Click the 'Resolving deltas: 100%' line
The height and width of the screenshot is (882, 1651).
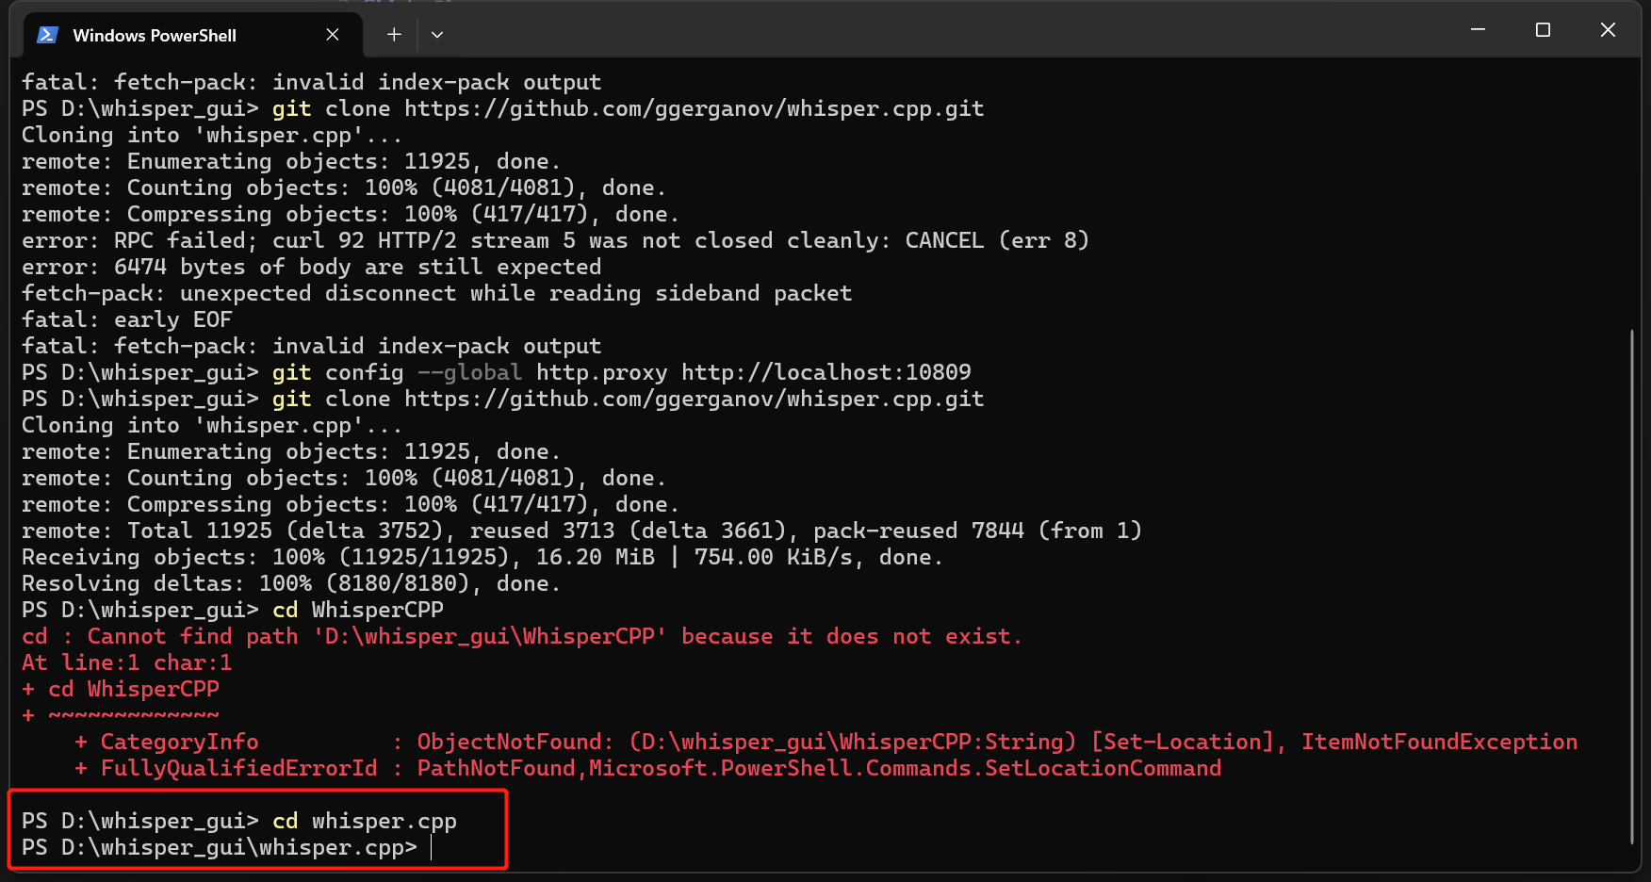pyautogui.click(x=290, y=584)
